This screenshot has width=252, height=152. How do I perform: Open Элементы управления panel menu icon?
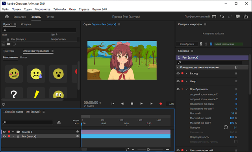[x=52, y=51]
